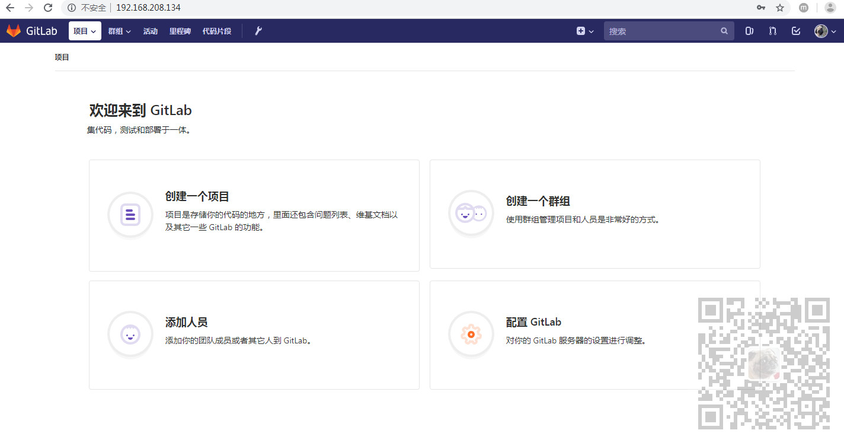Screen dimensions: 844x446
Task: Open the 活动 menu item
Action: [151, 31]
